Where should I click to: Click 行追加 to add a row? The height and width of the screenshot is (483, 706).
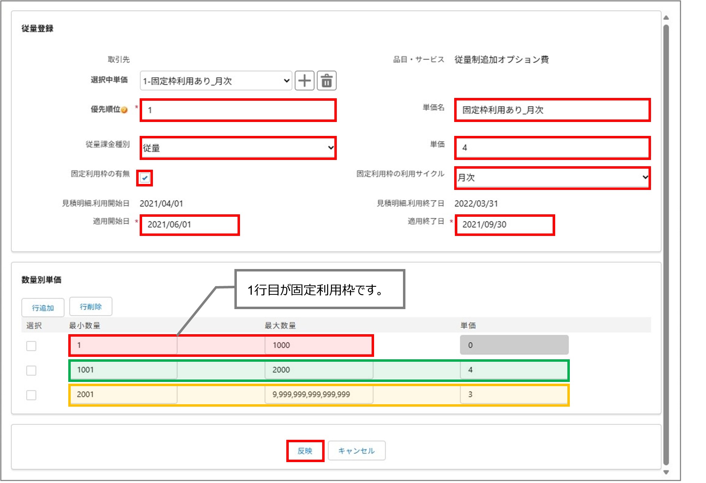42,307
